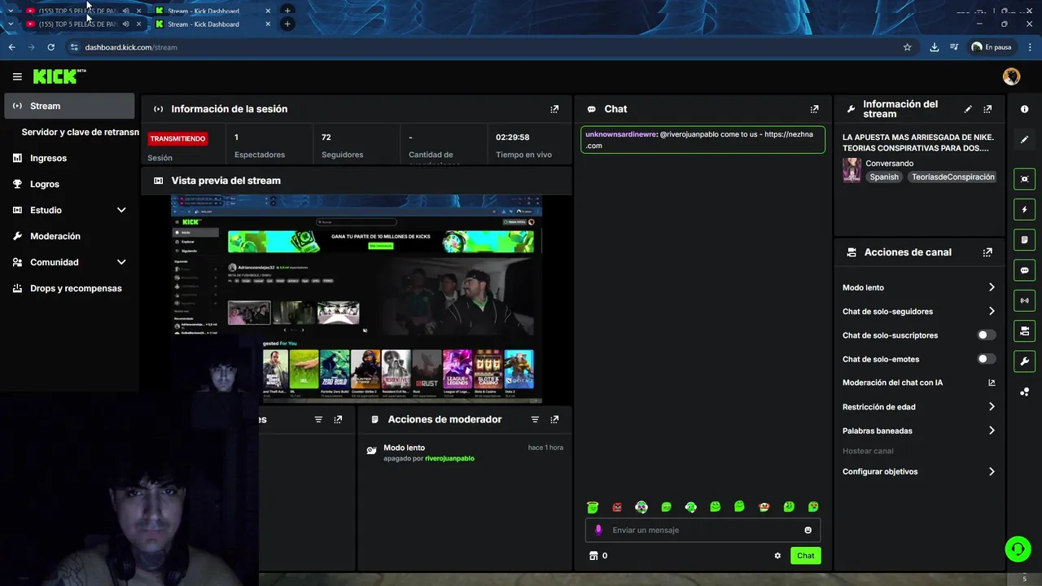This screenshot has width=1042, height=586.
Task: Open chat settings gear icon
Action: 777,556
